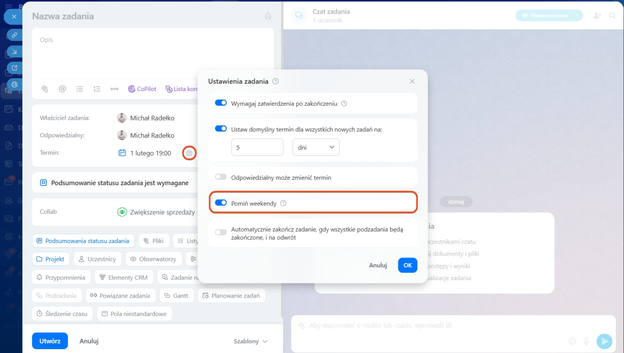This screenshot has height=353, width=624.
Task: Click the collapse arrow side button
Action: point(15,52)
